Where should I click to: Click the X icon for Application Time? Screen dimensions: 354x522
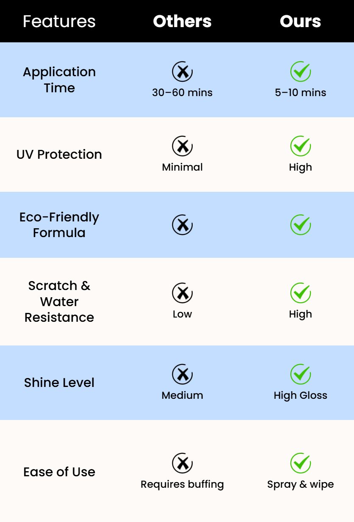click(x=183, y=72)
